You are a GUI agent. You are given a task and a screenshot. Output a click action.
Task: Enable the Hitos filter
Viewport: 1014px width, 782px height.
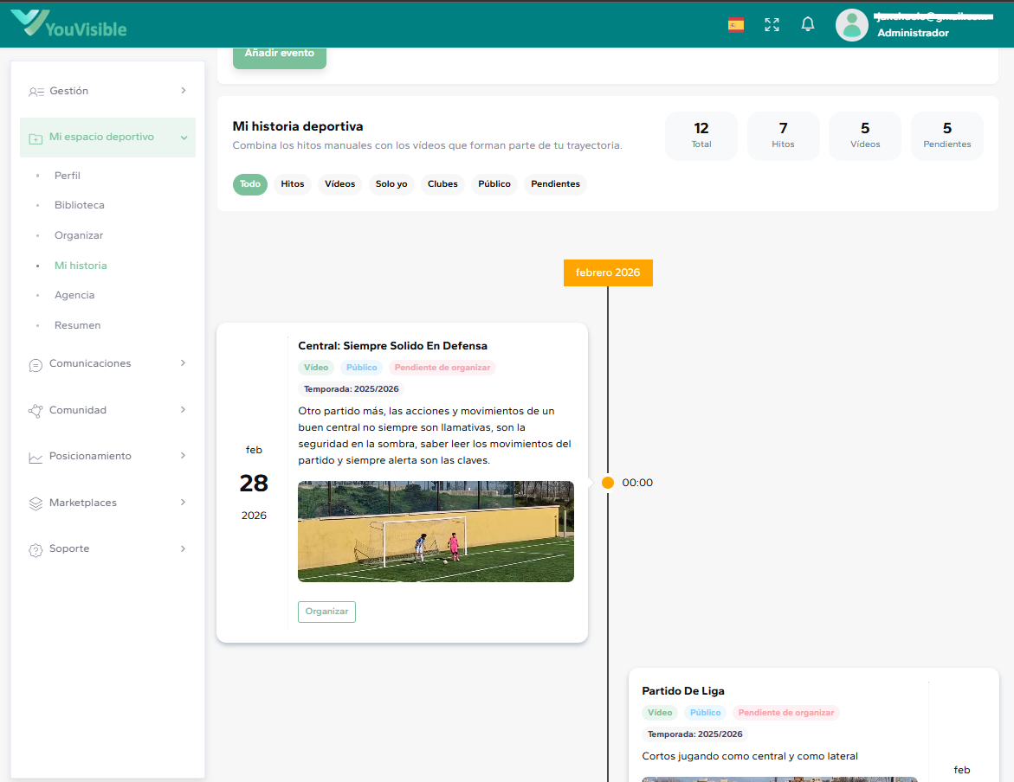pyautogui.click(x=293, y=184)
